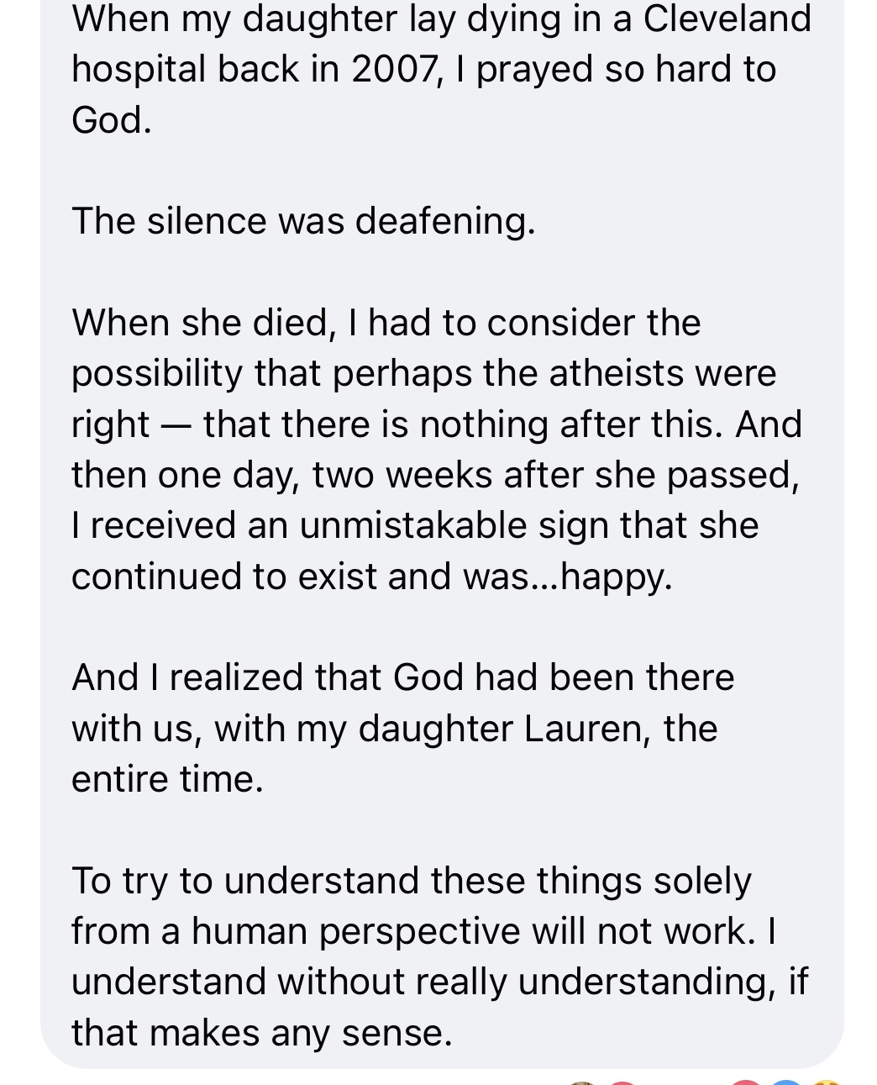Click the yellow emoji reaction icon
Viewport: 877px width, 1085px height.
coord(827,1082)
